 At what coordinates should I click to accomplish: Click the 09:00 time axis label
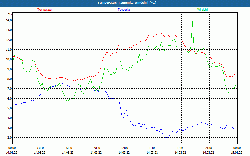97,148
